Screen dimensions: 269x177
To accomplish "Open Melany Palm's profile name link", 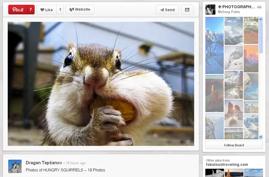I will [229, 12].
